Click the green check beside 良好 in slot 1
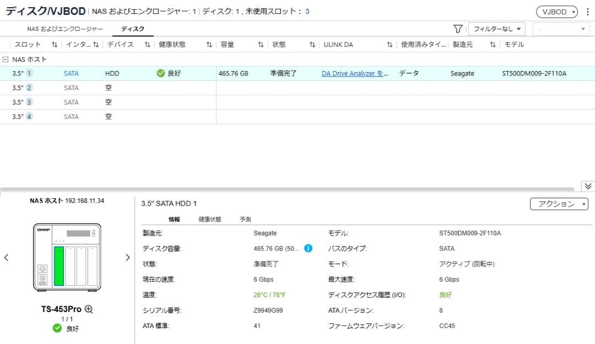Viewport: 595px width, 344px height. pos(160,73)
